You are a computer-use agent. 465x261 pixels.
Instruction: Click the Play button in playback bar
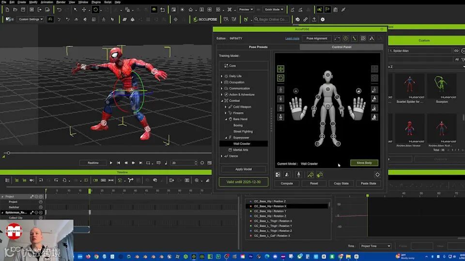point(111,163)
